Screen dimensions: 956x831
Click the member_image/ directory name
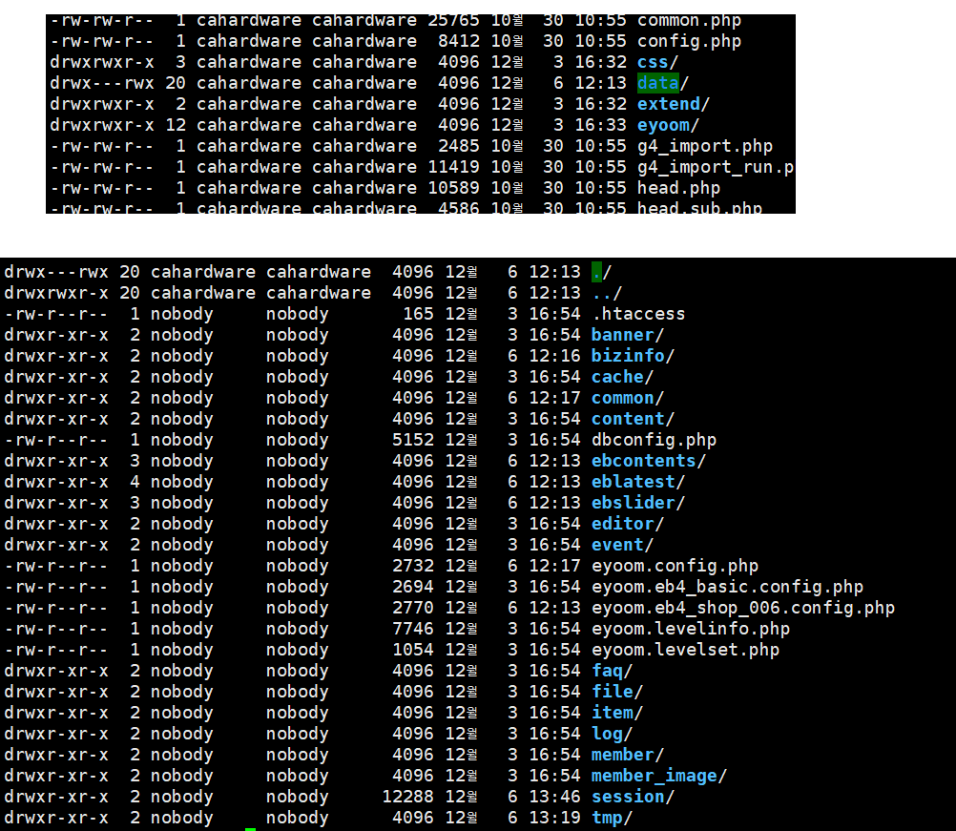[659, 776]
